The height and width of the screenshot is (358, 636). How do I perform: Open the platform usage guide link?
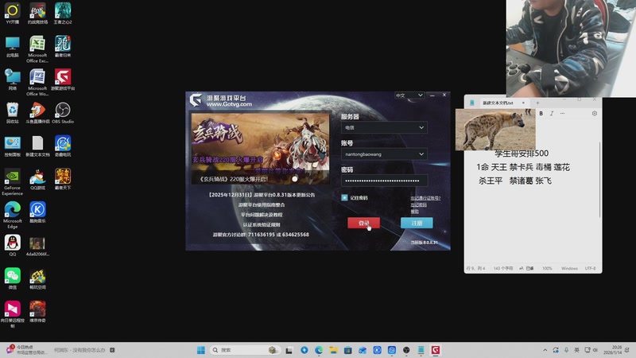(262, 205)
